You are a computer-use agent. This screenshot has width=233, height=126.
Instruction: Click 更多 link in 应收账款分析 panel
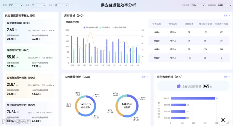pos(144,77)
